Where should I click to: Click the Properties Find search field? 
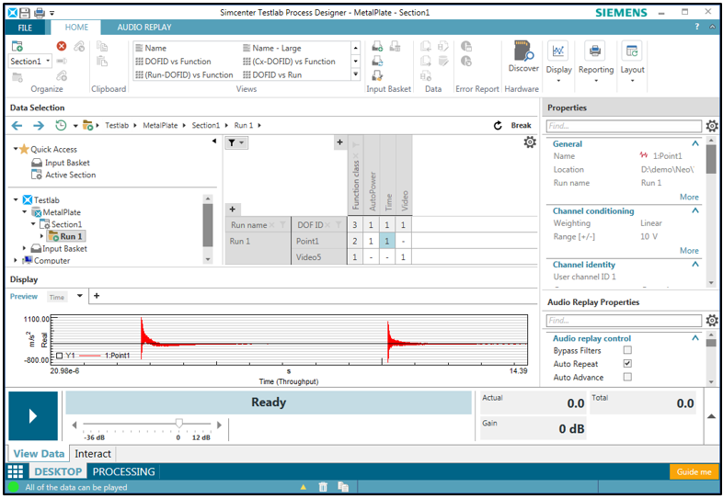623,126
